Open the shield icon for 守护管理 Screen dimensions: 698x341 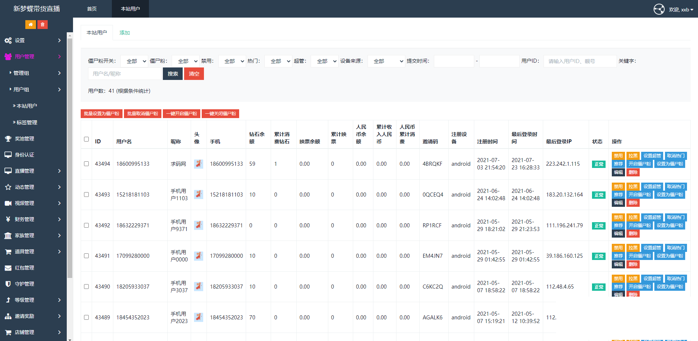pos(8,284)
